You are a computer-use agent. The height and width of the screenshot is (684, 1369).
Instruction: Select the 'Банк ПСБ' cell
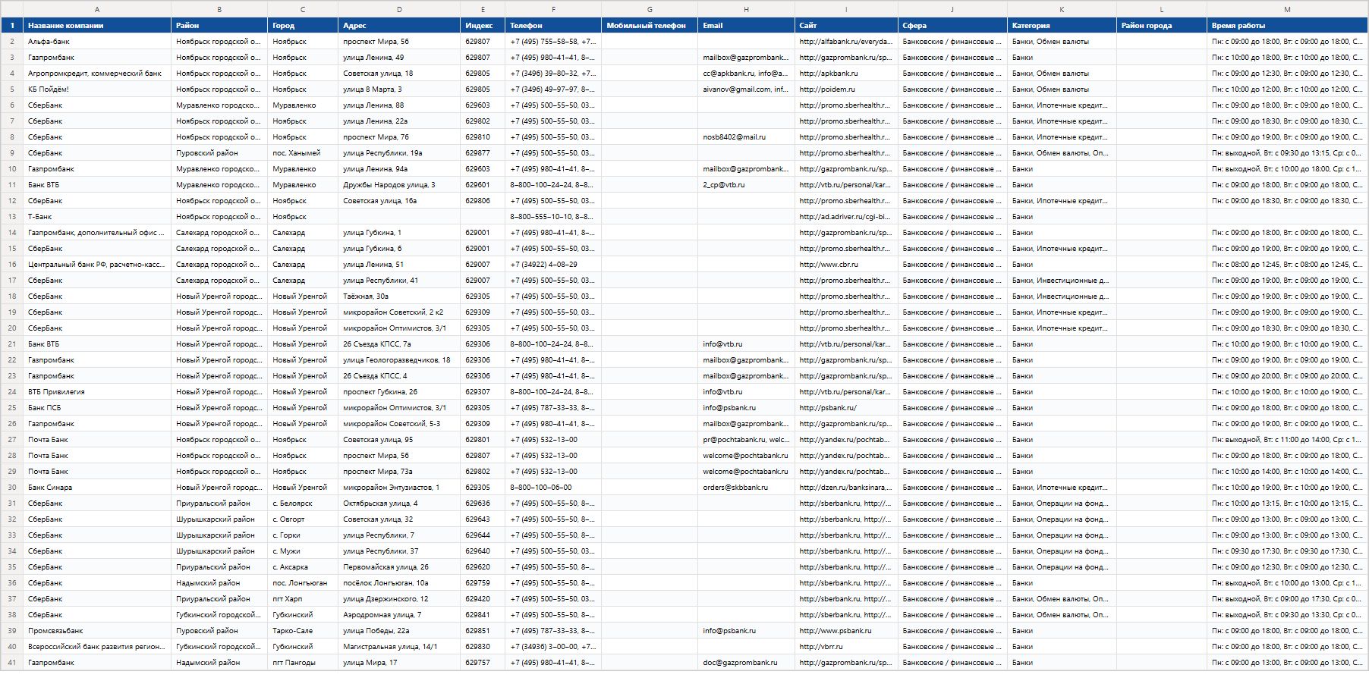click(97, 408)
